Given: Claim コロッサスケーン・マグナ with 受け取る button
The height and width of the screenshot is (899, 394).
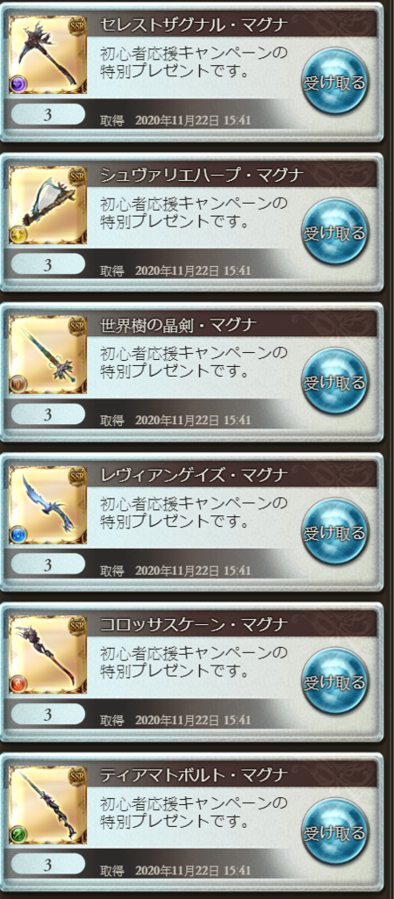Looking at the screenshot, I should (x=334, y=681).
